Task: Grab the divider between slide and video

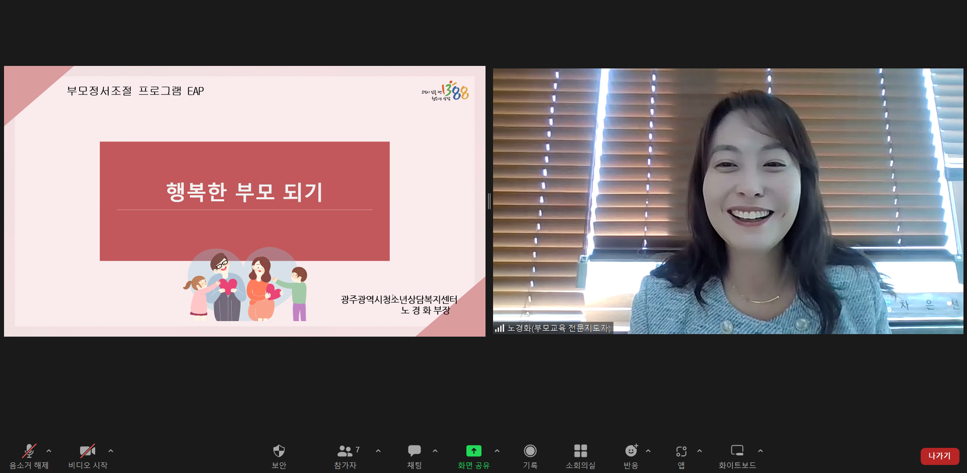Action: 489,201
